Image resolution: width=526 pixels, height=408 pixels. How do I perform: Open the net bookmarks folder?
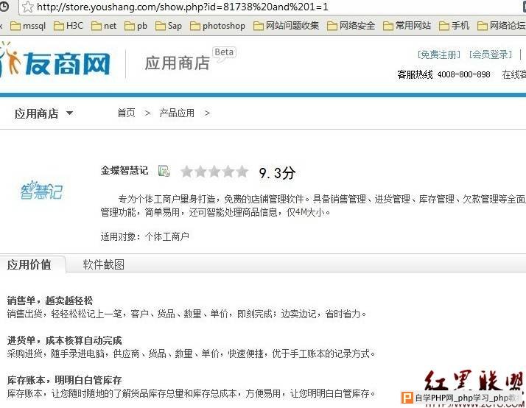[x=104, y=26]
